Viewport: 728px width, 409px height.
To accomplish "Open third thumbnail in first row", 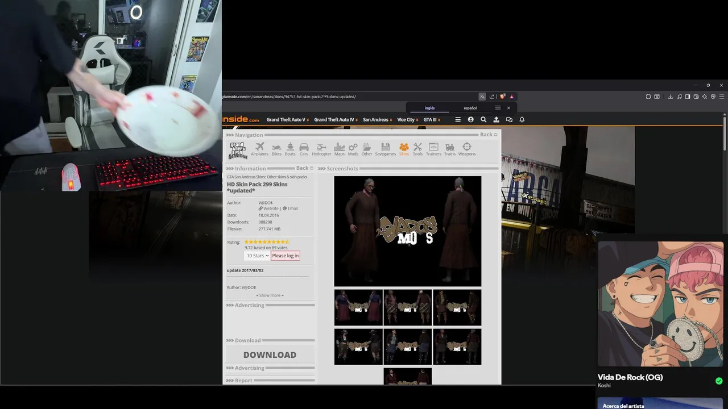I will point(457,307).
